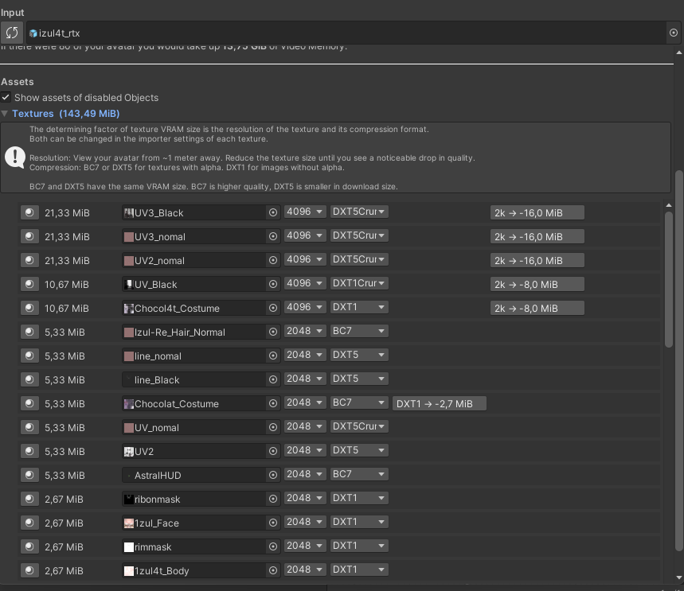Select the UV2 texture field

pos(193,451)
